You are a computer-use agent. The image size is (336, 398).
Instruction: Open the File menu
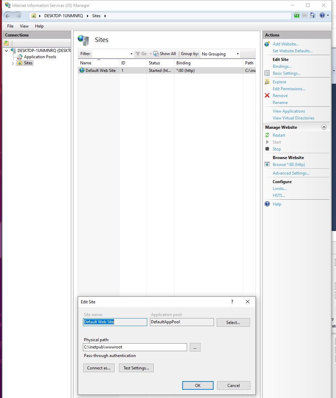pos(10,26)
